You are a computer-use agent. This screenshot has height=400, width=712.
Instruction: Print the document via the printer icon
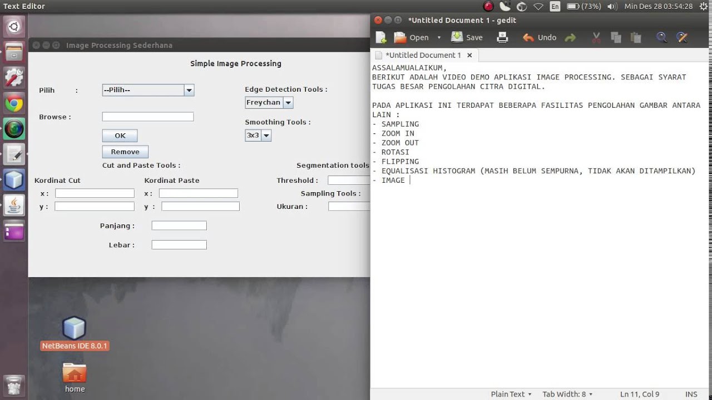point(502,37)
